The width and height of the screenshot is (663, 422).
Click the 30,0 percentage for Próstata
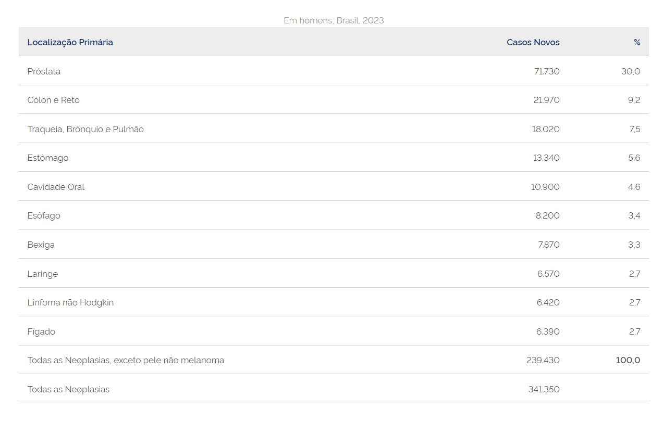point(631,71)
